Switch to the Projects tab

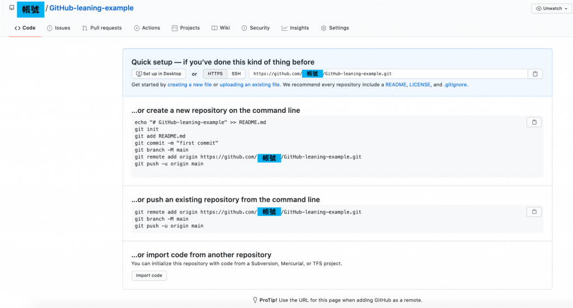(x=186, y=28)
